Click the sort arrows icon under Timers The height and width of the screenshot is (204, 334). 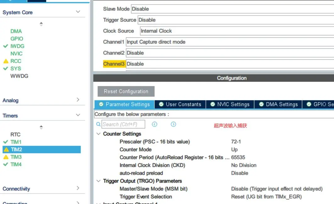click(41, 127)
